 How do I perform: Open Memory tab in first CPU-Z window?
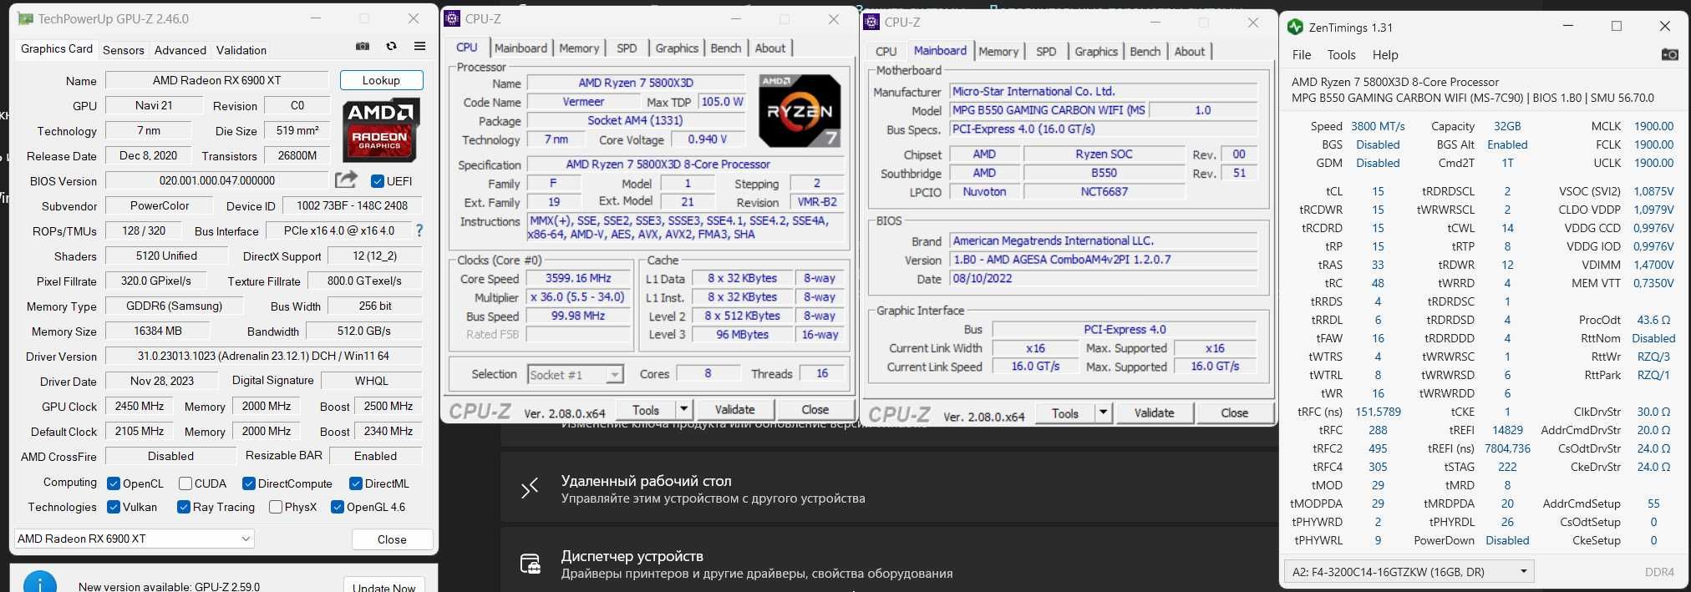(x=579, y=48)
